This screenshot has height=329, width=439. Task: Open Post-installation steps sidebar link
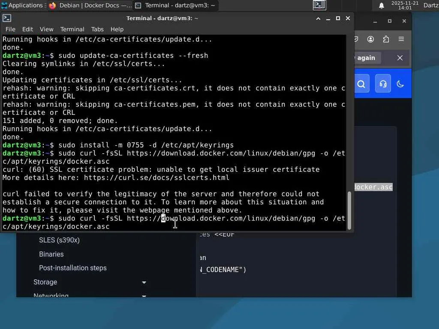[x=73, y=268]
